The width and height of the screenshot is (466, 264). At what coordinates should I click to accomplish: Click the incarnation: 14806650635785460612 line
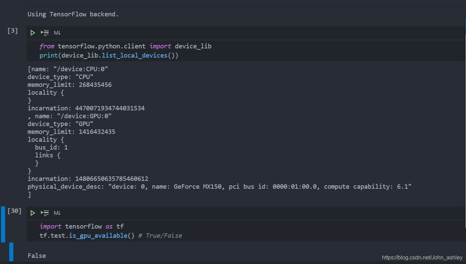[x=88, y=178]
